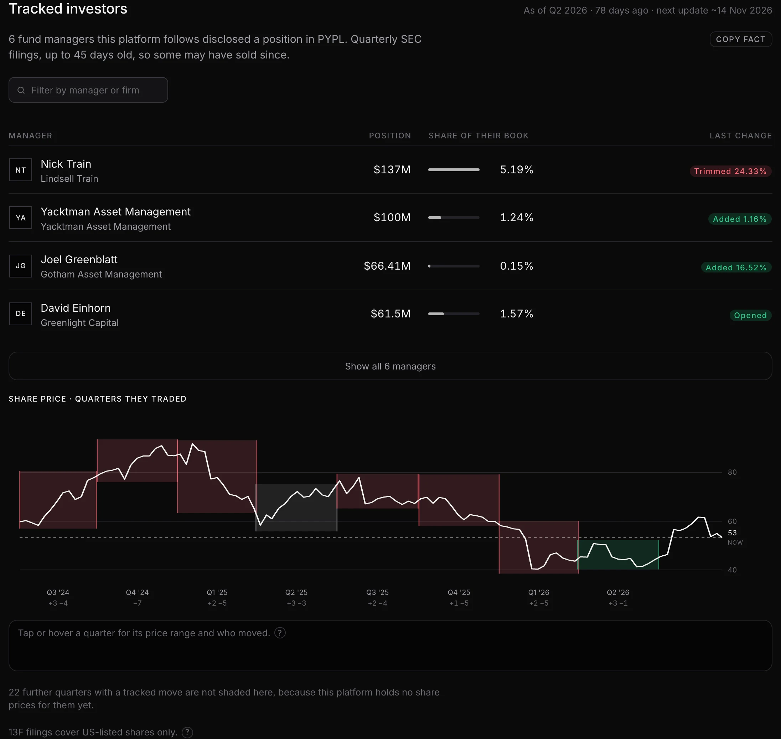The width and height of the screenshot is (781, 739).
Task: Click the Tracked investors heading
Action: [68, 9]
